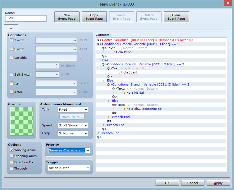
Task: Click the Move Route button
Action: click(x=72, y=117)
